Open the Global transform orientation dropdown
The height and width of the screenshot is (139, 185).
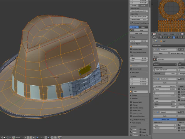19,137
